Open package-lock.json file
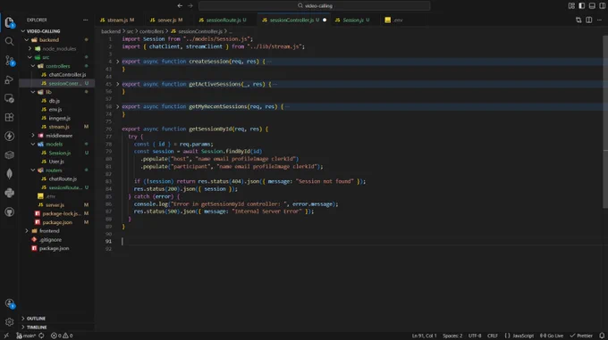 point(62,213)
